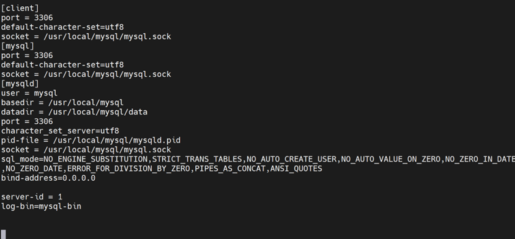This screenshot has width=515, height=239.
Task: Click the datadir = /usr/local/mysql/data line
Action: tap(74, 112)
